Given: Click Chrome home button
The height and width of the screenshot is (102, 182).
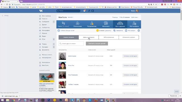Looking at the screenshot, I should 10,5.
